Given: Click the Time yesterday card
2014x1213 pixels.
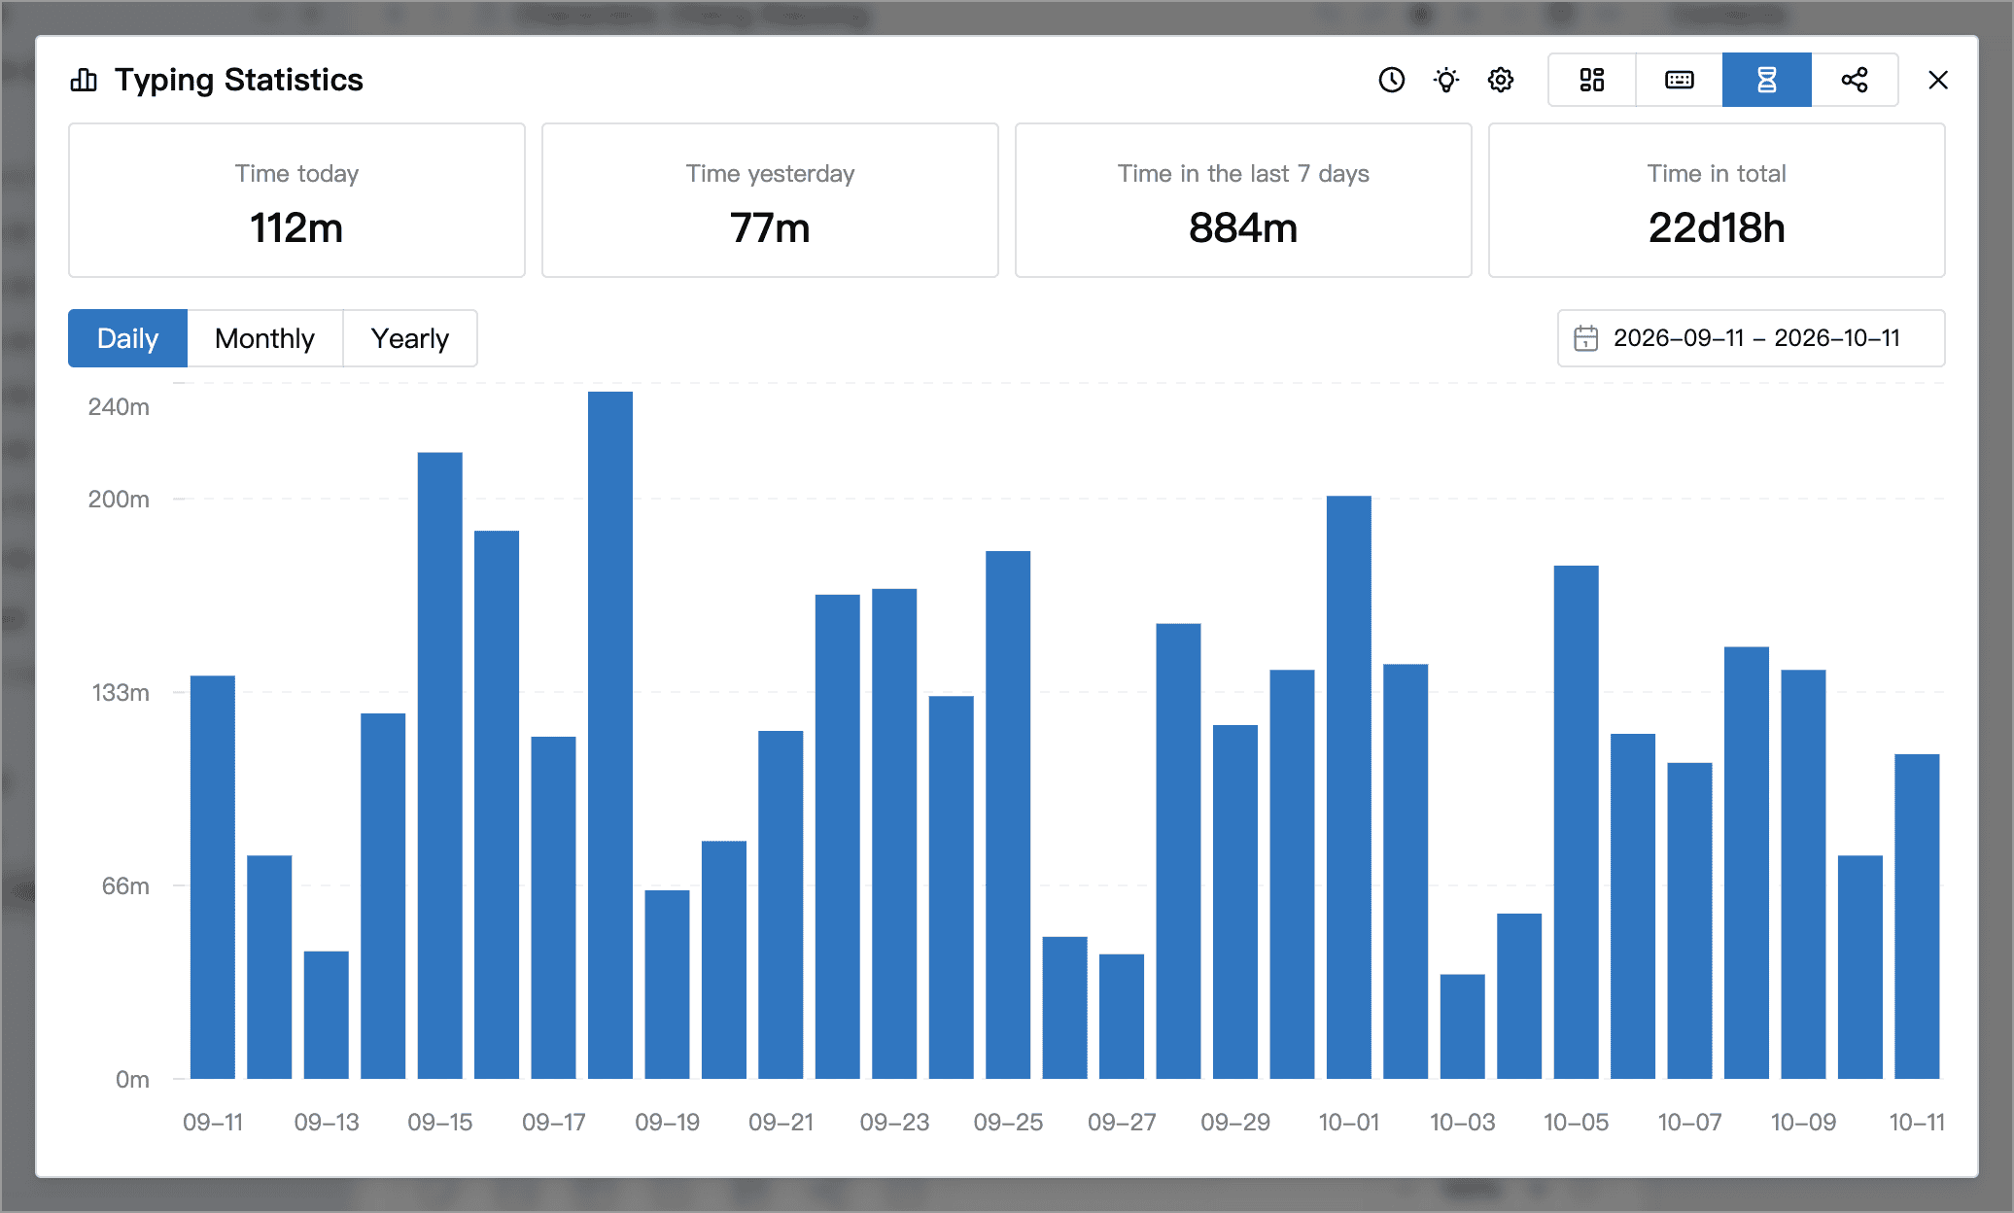Looking at the screenshot, I should tap(770, 200).
